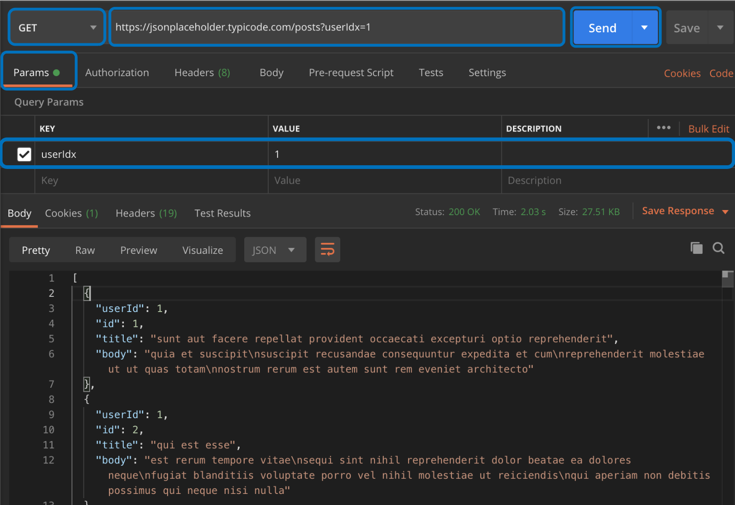
Task: Click the "qui est esse" title value
Action: (193, 445)
